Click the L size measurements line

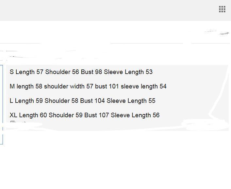click(x=82, y=101)
